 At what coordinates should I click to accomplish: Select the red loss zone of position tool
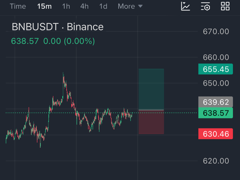click(x=151, y=122)
